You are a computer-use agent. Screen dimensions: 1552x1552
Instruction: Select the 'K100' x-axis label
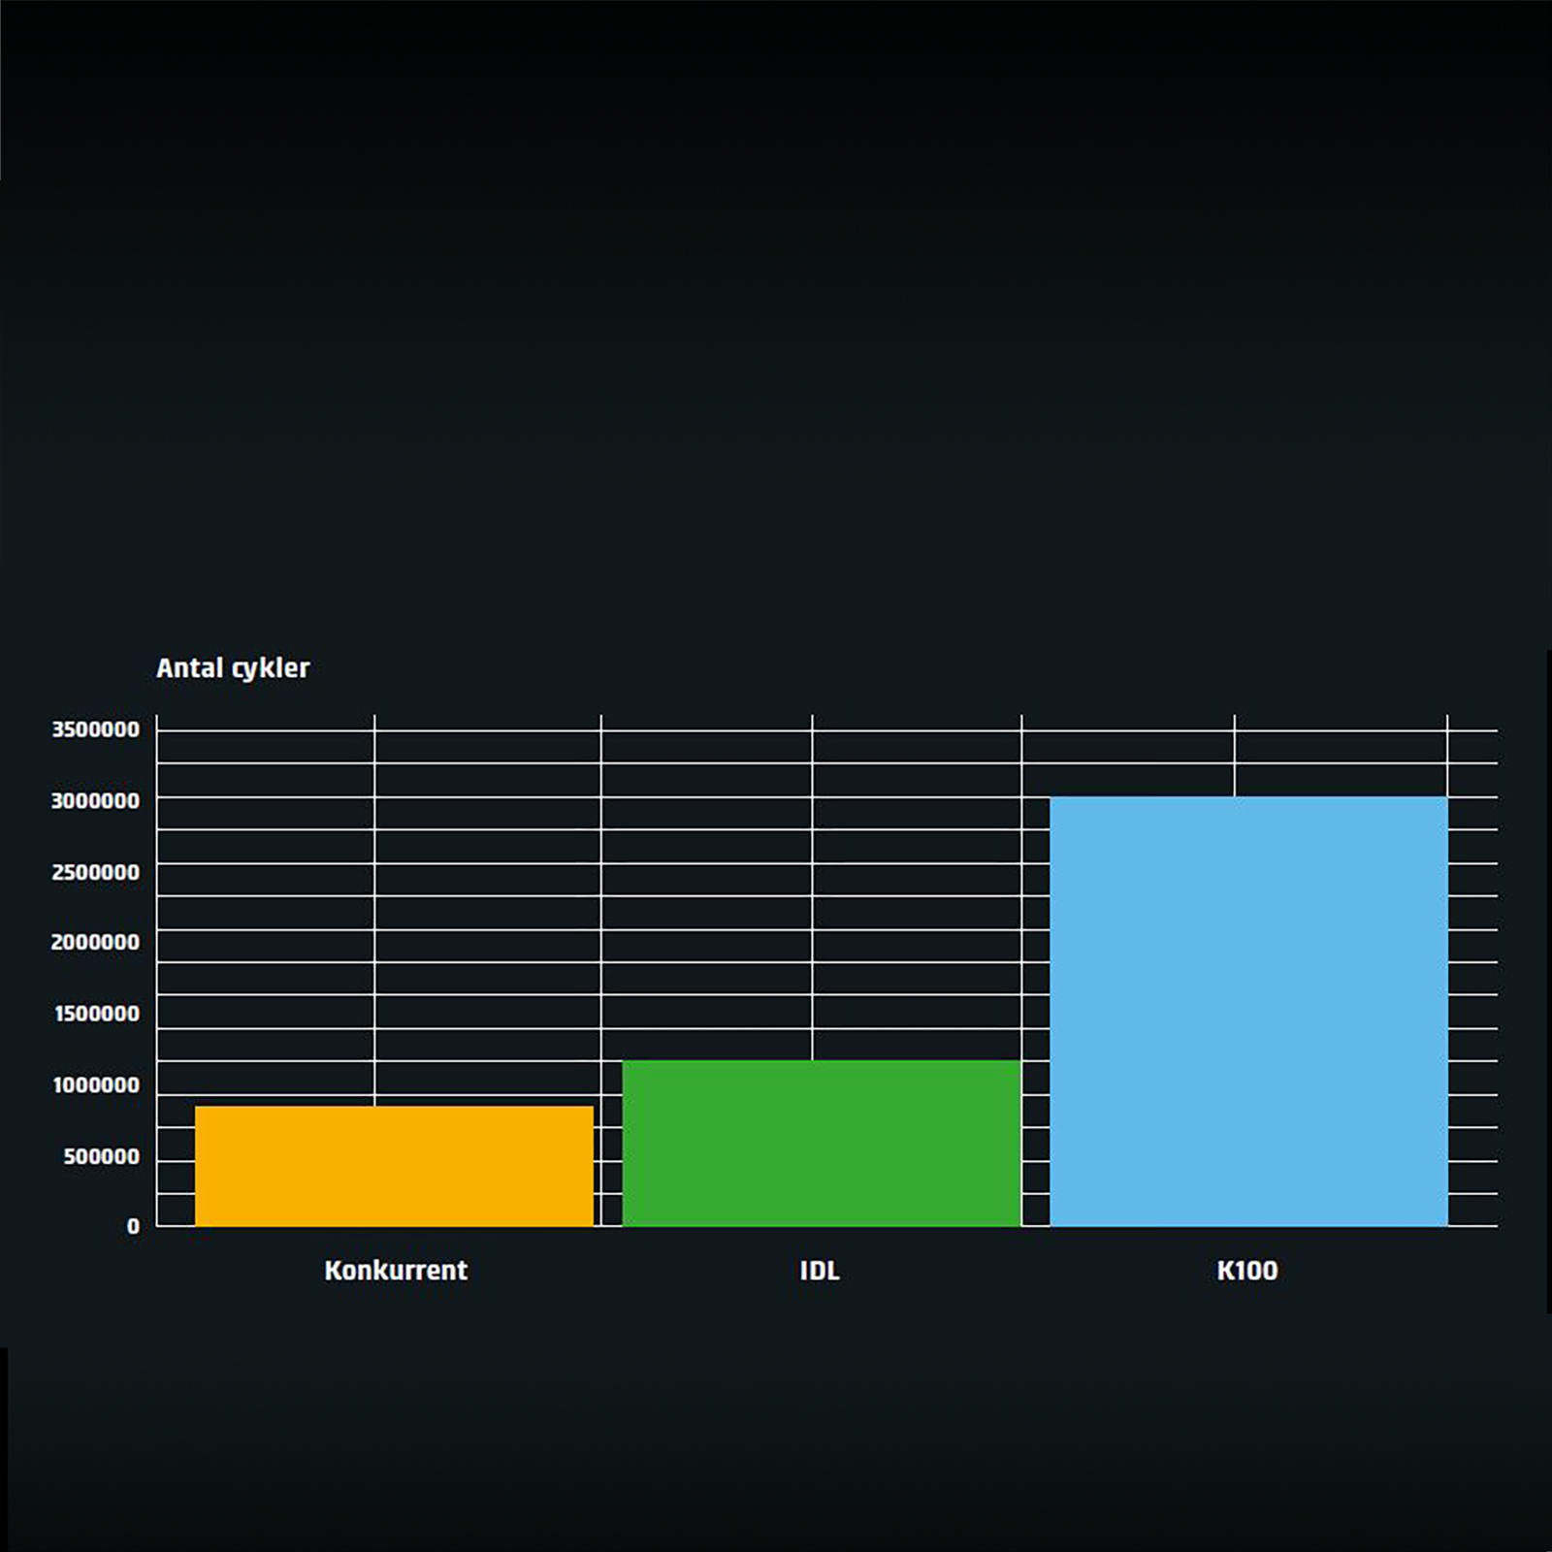[1247, 1271]
